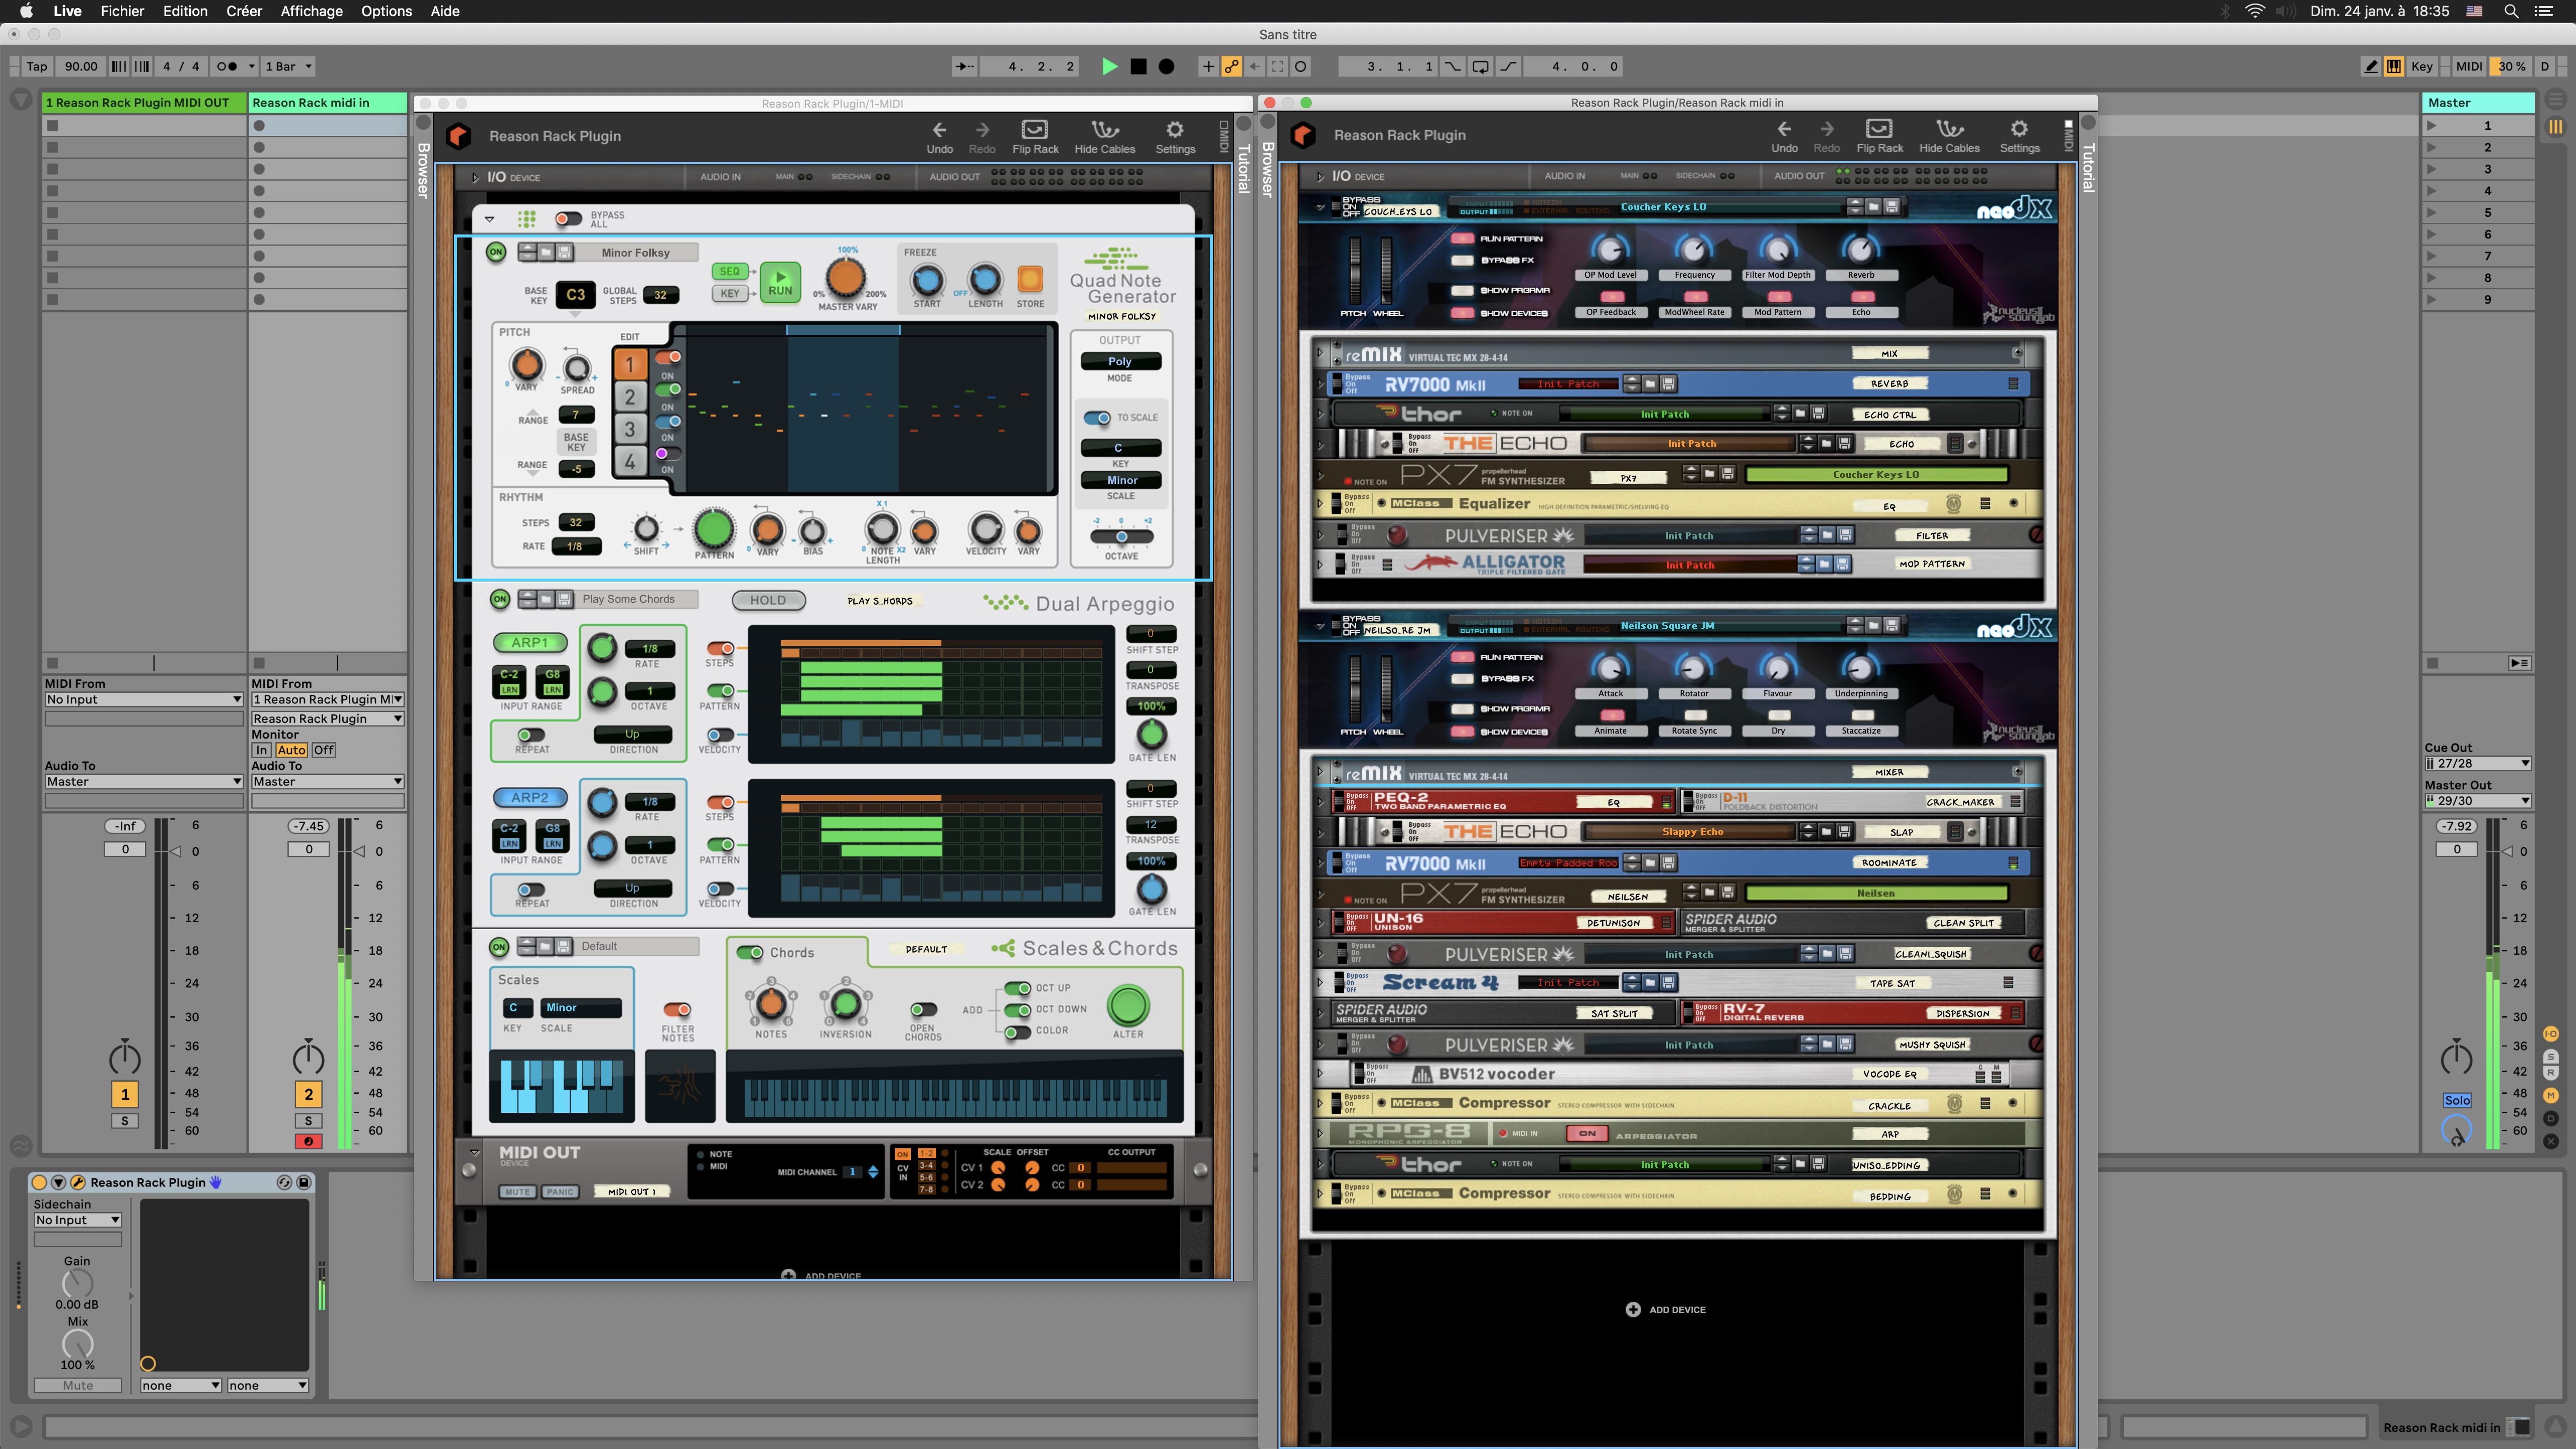Toggle OPEN CHORDS on Scales & Chords
Screen dimensions: 2576x1449
[x=923, y=1009]
